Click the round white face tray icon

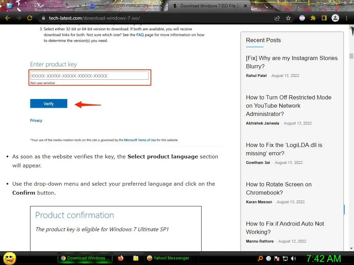268,258
